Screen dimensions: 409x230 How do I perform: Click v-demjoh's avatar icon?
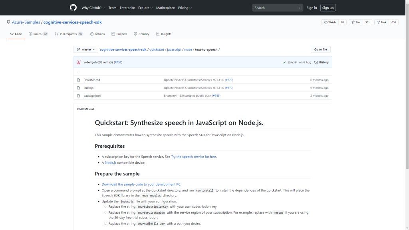point(79,62)
